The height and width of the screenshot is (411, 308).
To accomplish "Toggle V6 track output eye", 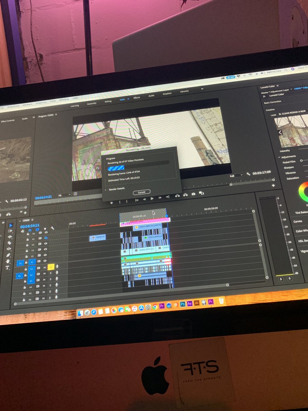I will (46, 232).
